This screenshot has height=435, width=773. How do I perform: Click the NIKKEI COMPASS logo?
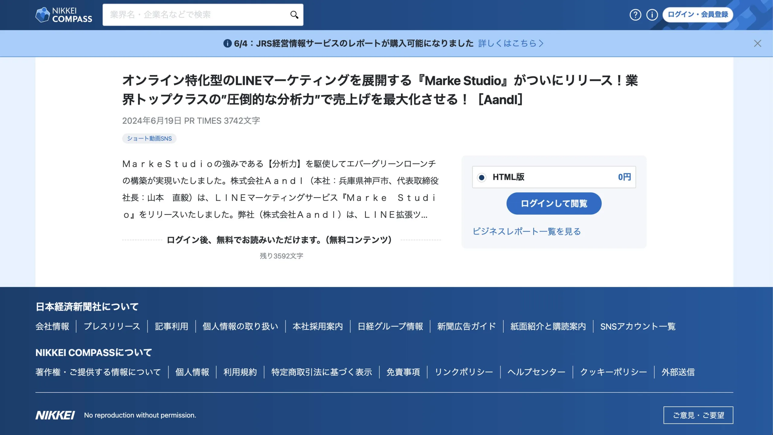(64, 15)
